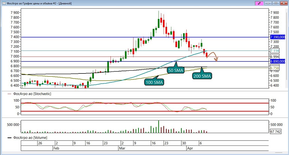Select the 7 114 price label
The height and width of the screenshot is (155, 289).
275,51
